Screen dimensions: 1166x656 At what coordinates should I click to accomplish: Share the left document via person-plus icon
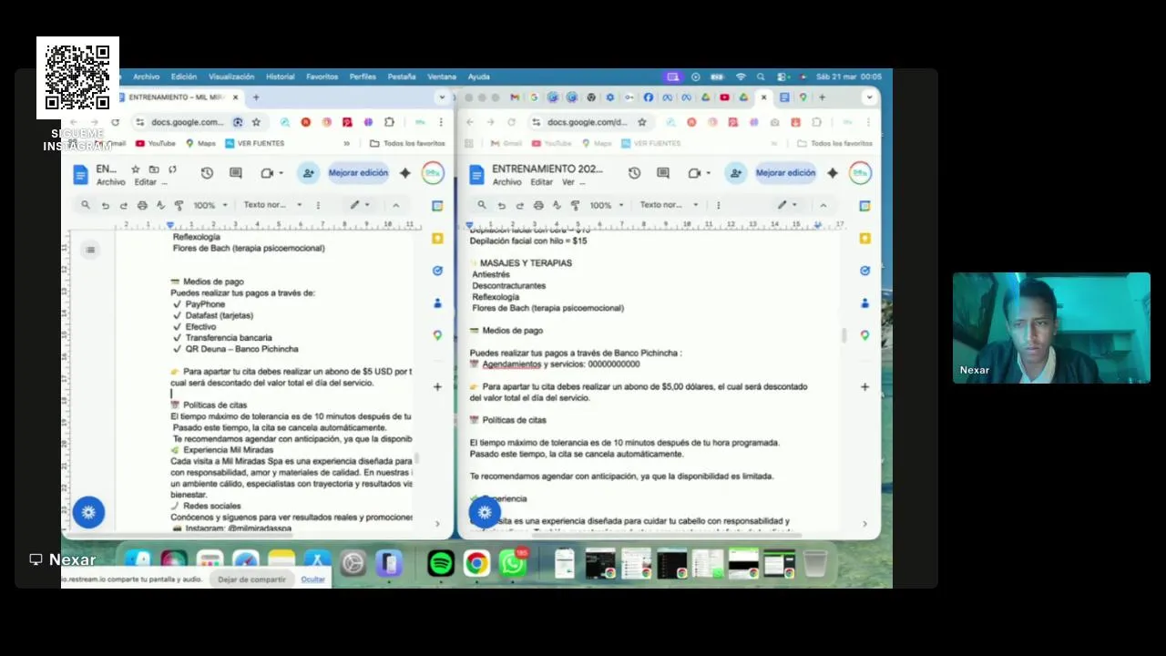click(308, 173)
